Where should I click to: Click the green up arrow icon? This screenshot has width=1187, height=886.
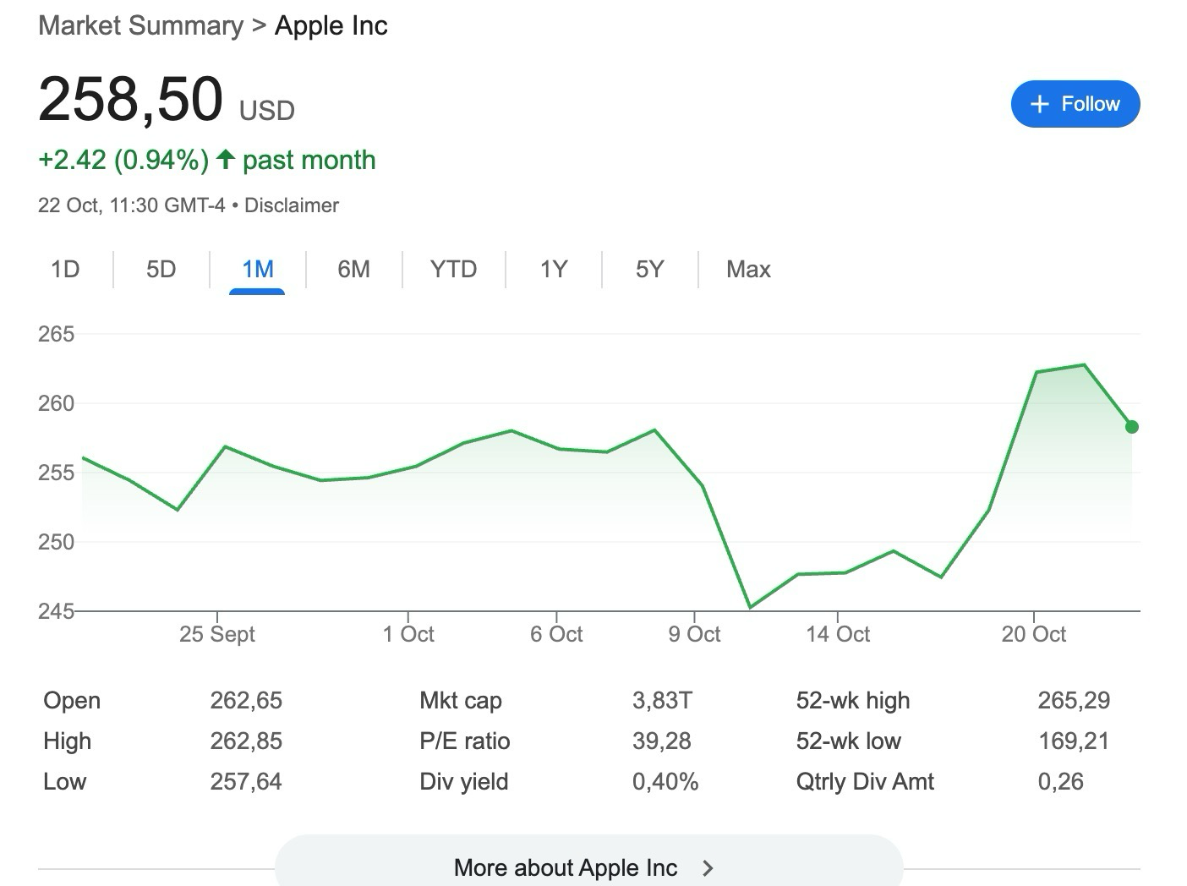225,159
